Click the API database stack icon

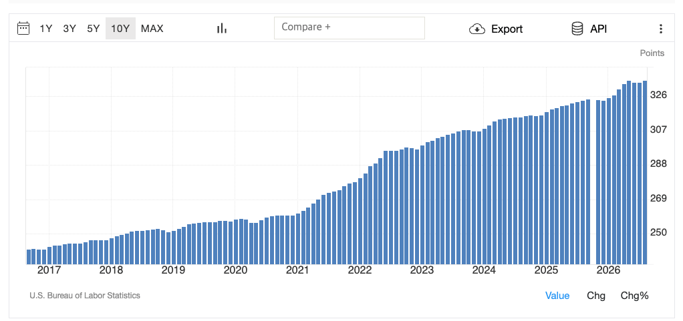point(577,29)
